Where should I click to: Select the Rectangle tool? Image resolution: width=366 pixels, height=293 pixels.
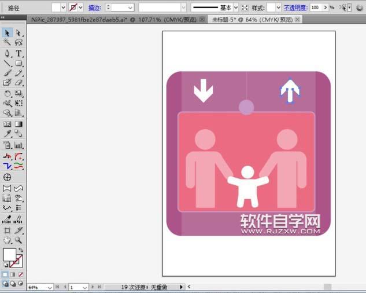(x=19, y=63)
